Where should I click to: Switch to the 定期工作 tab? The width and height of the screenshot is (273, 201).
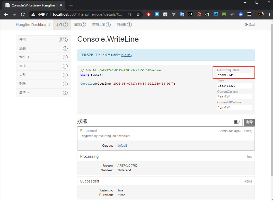tap(101, 25)
